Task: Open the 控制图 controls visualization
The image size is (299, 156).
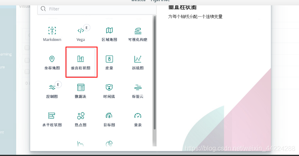Action: coord(52,91)
